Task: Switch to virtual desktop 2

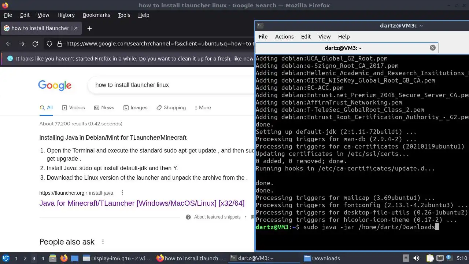Action: tap(25, 258)
